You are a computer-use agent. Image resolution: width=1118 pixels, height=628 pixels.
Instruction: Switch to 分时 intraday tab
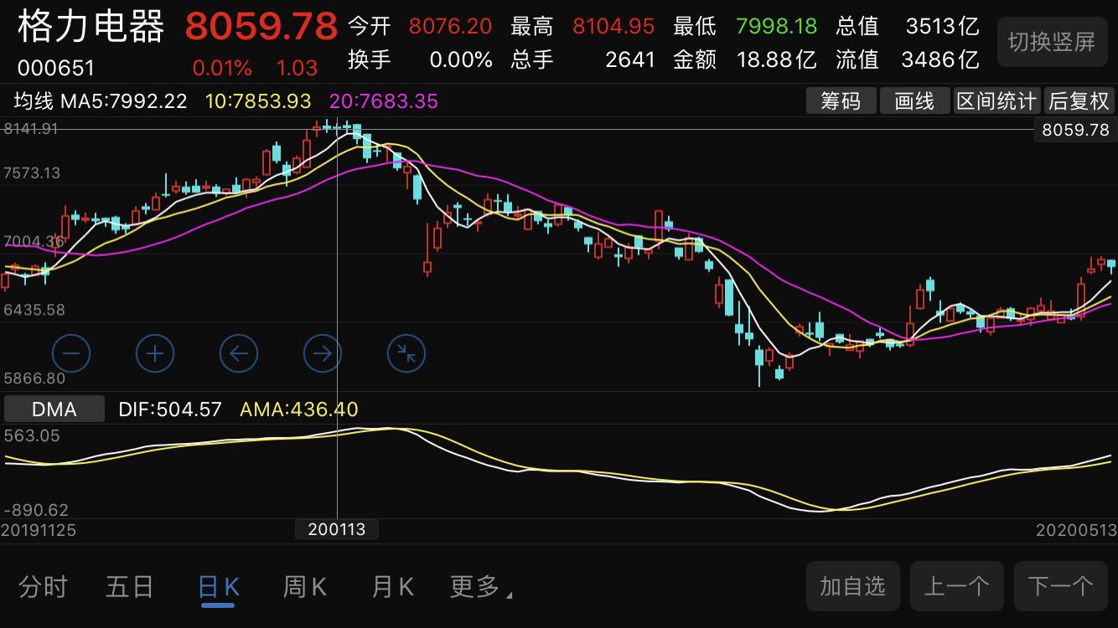[x=43, y=587]
